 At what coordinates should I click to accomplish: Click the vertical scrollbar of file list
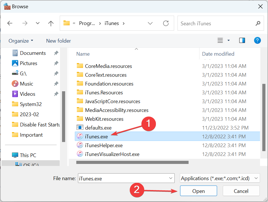coord(264,117)
